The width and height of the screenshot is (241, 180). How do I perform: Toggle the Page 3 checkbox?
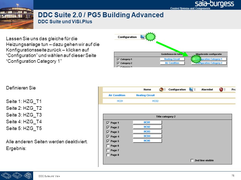(108, 132)
